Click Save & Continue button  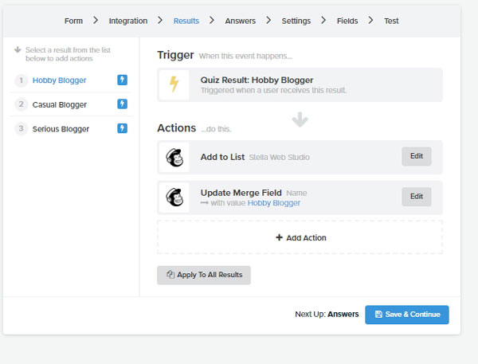(407, 315)
